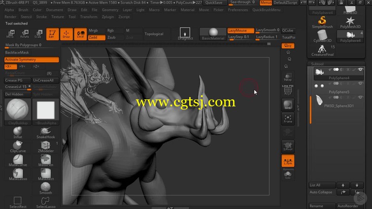Open the Material menu
The width and height of the screenshot is (372, 209).
(187, 10)
